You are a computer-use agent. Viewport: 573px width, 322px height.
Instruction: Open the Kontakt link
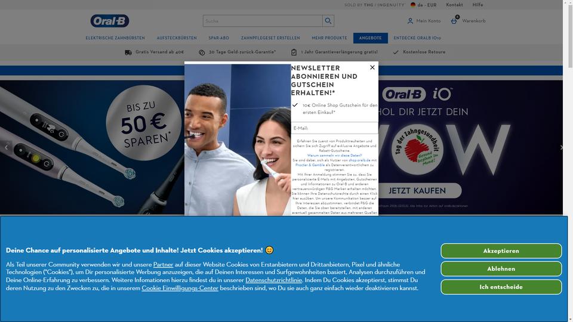(x=454, y=5)
